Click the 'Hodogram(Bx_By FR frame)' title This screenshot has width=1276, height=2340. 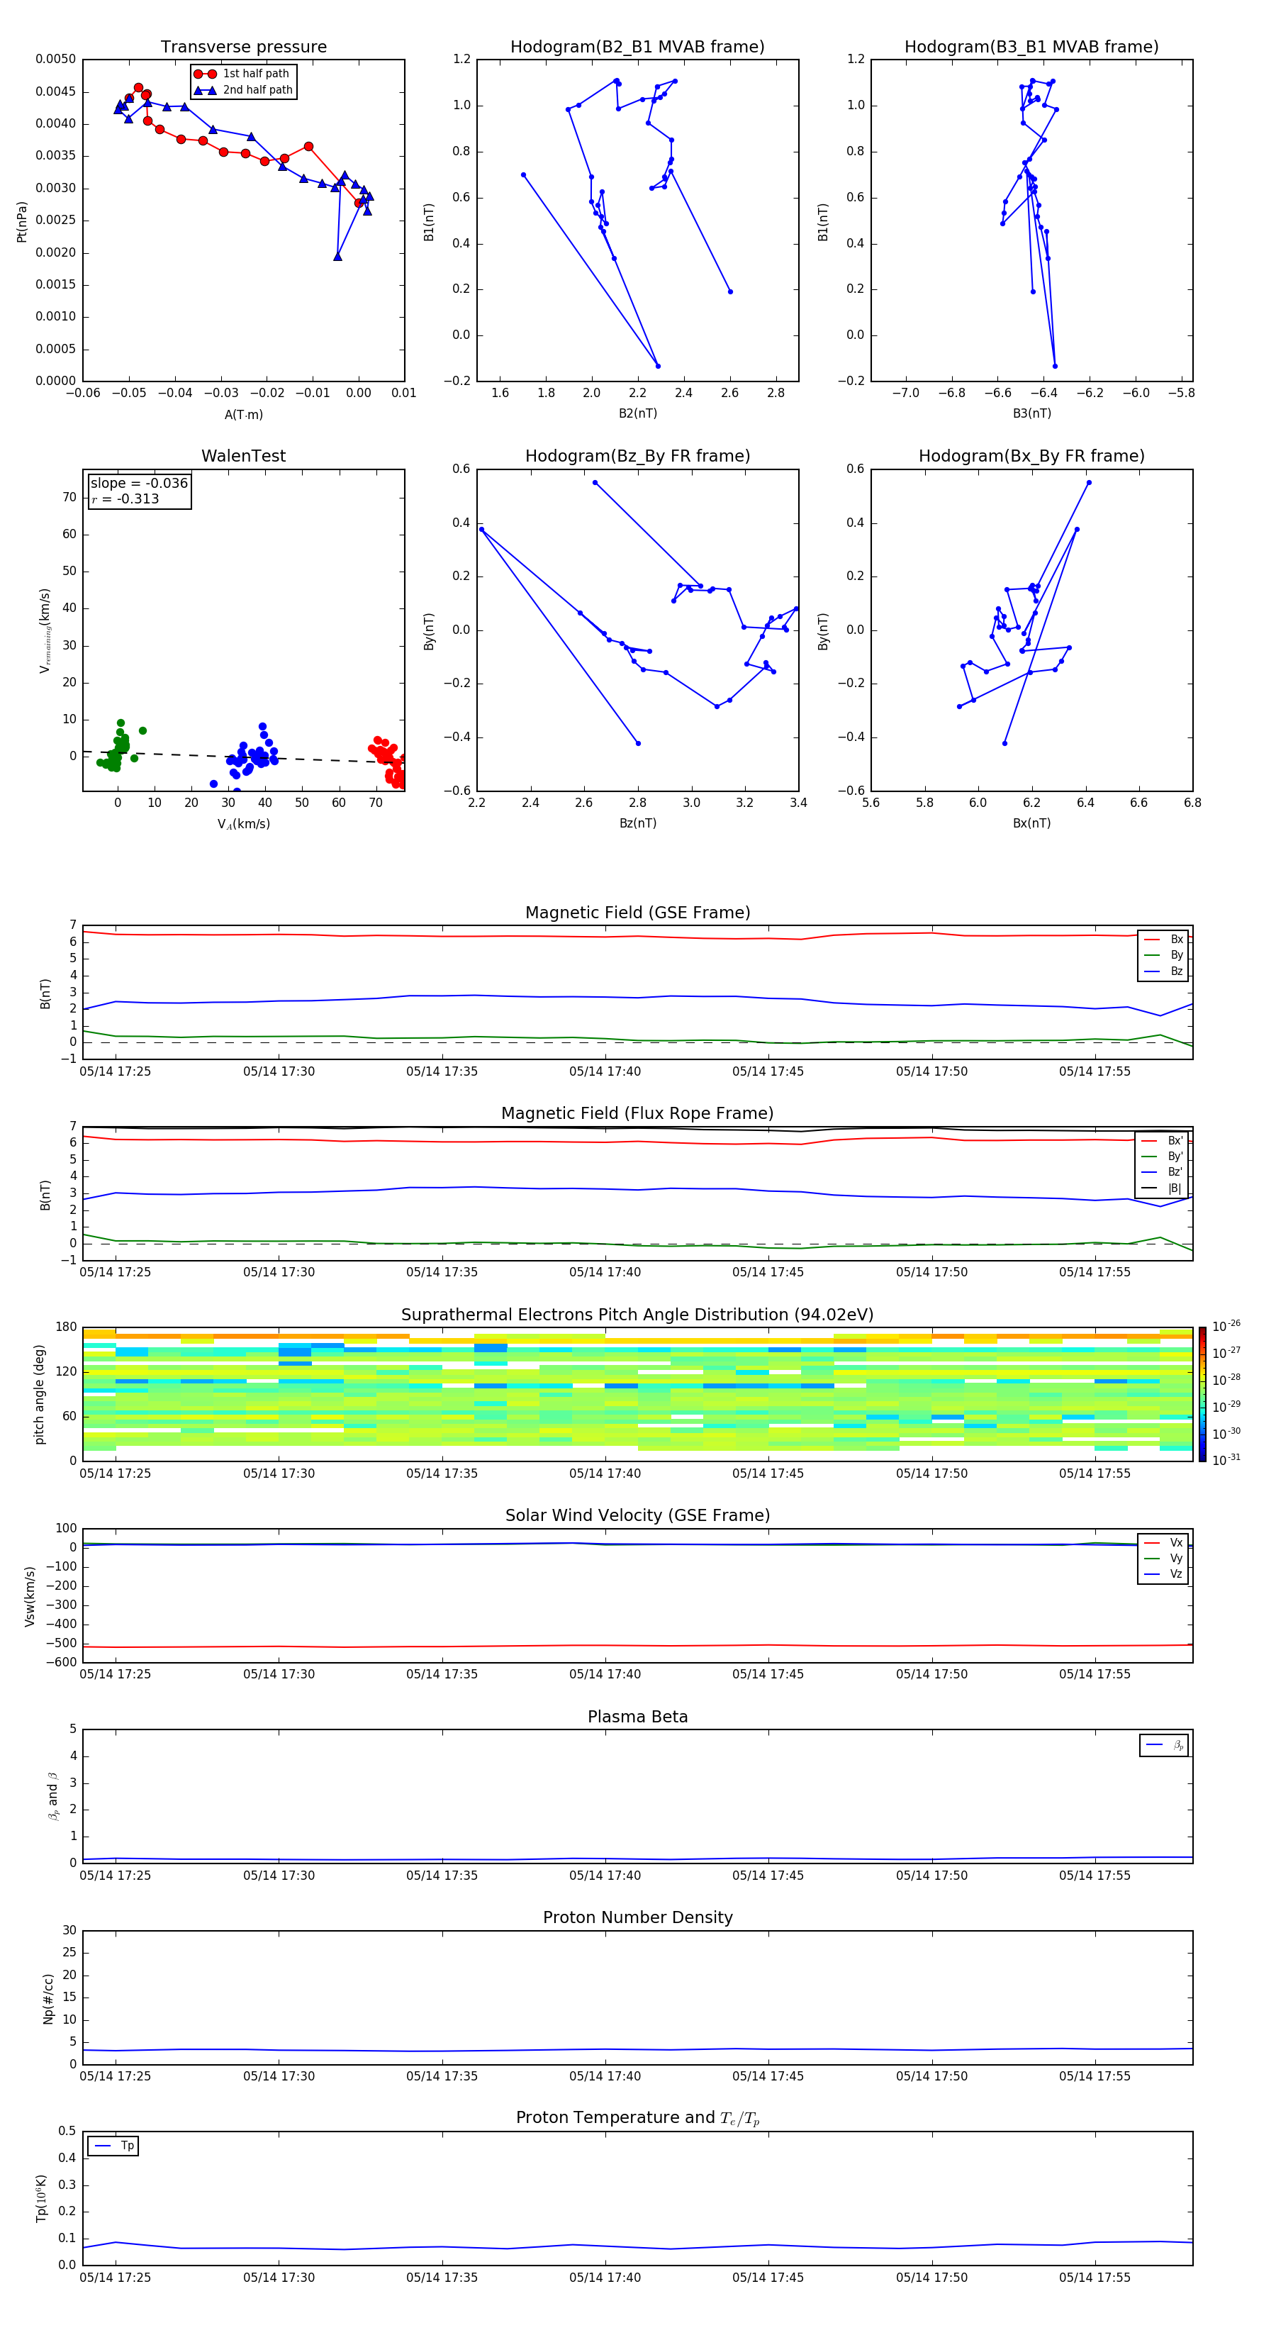point(1031,456)
